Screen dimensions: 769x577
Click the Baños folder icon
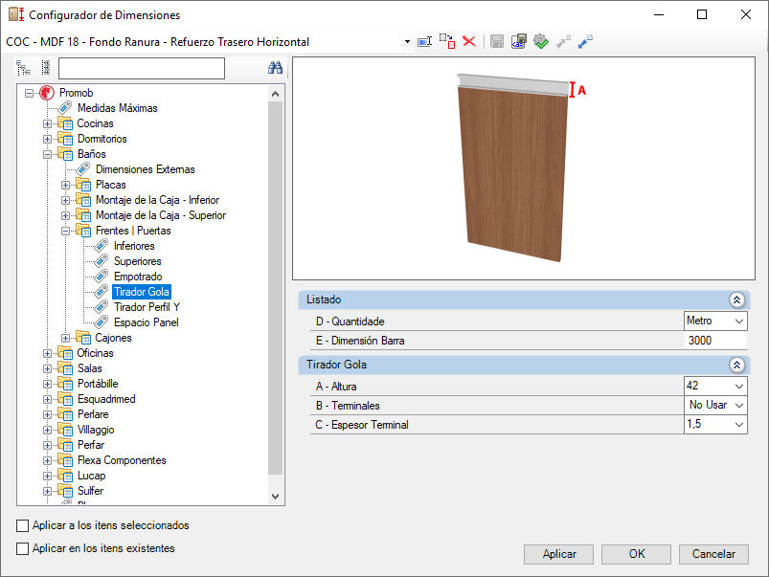65,154
